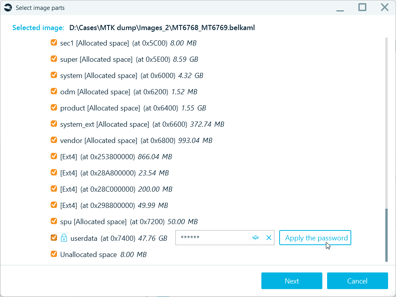Toggle password visibility eye icon
This screenshot has width=396, height=297.
(x=255, y=238)
